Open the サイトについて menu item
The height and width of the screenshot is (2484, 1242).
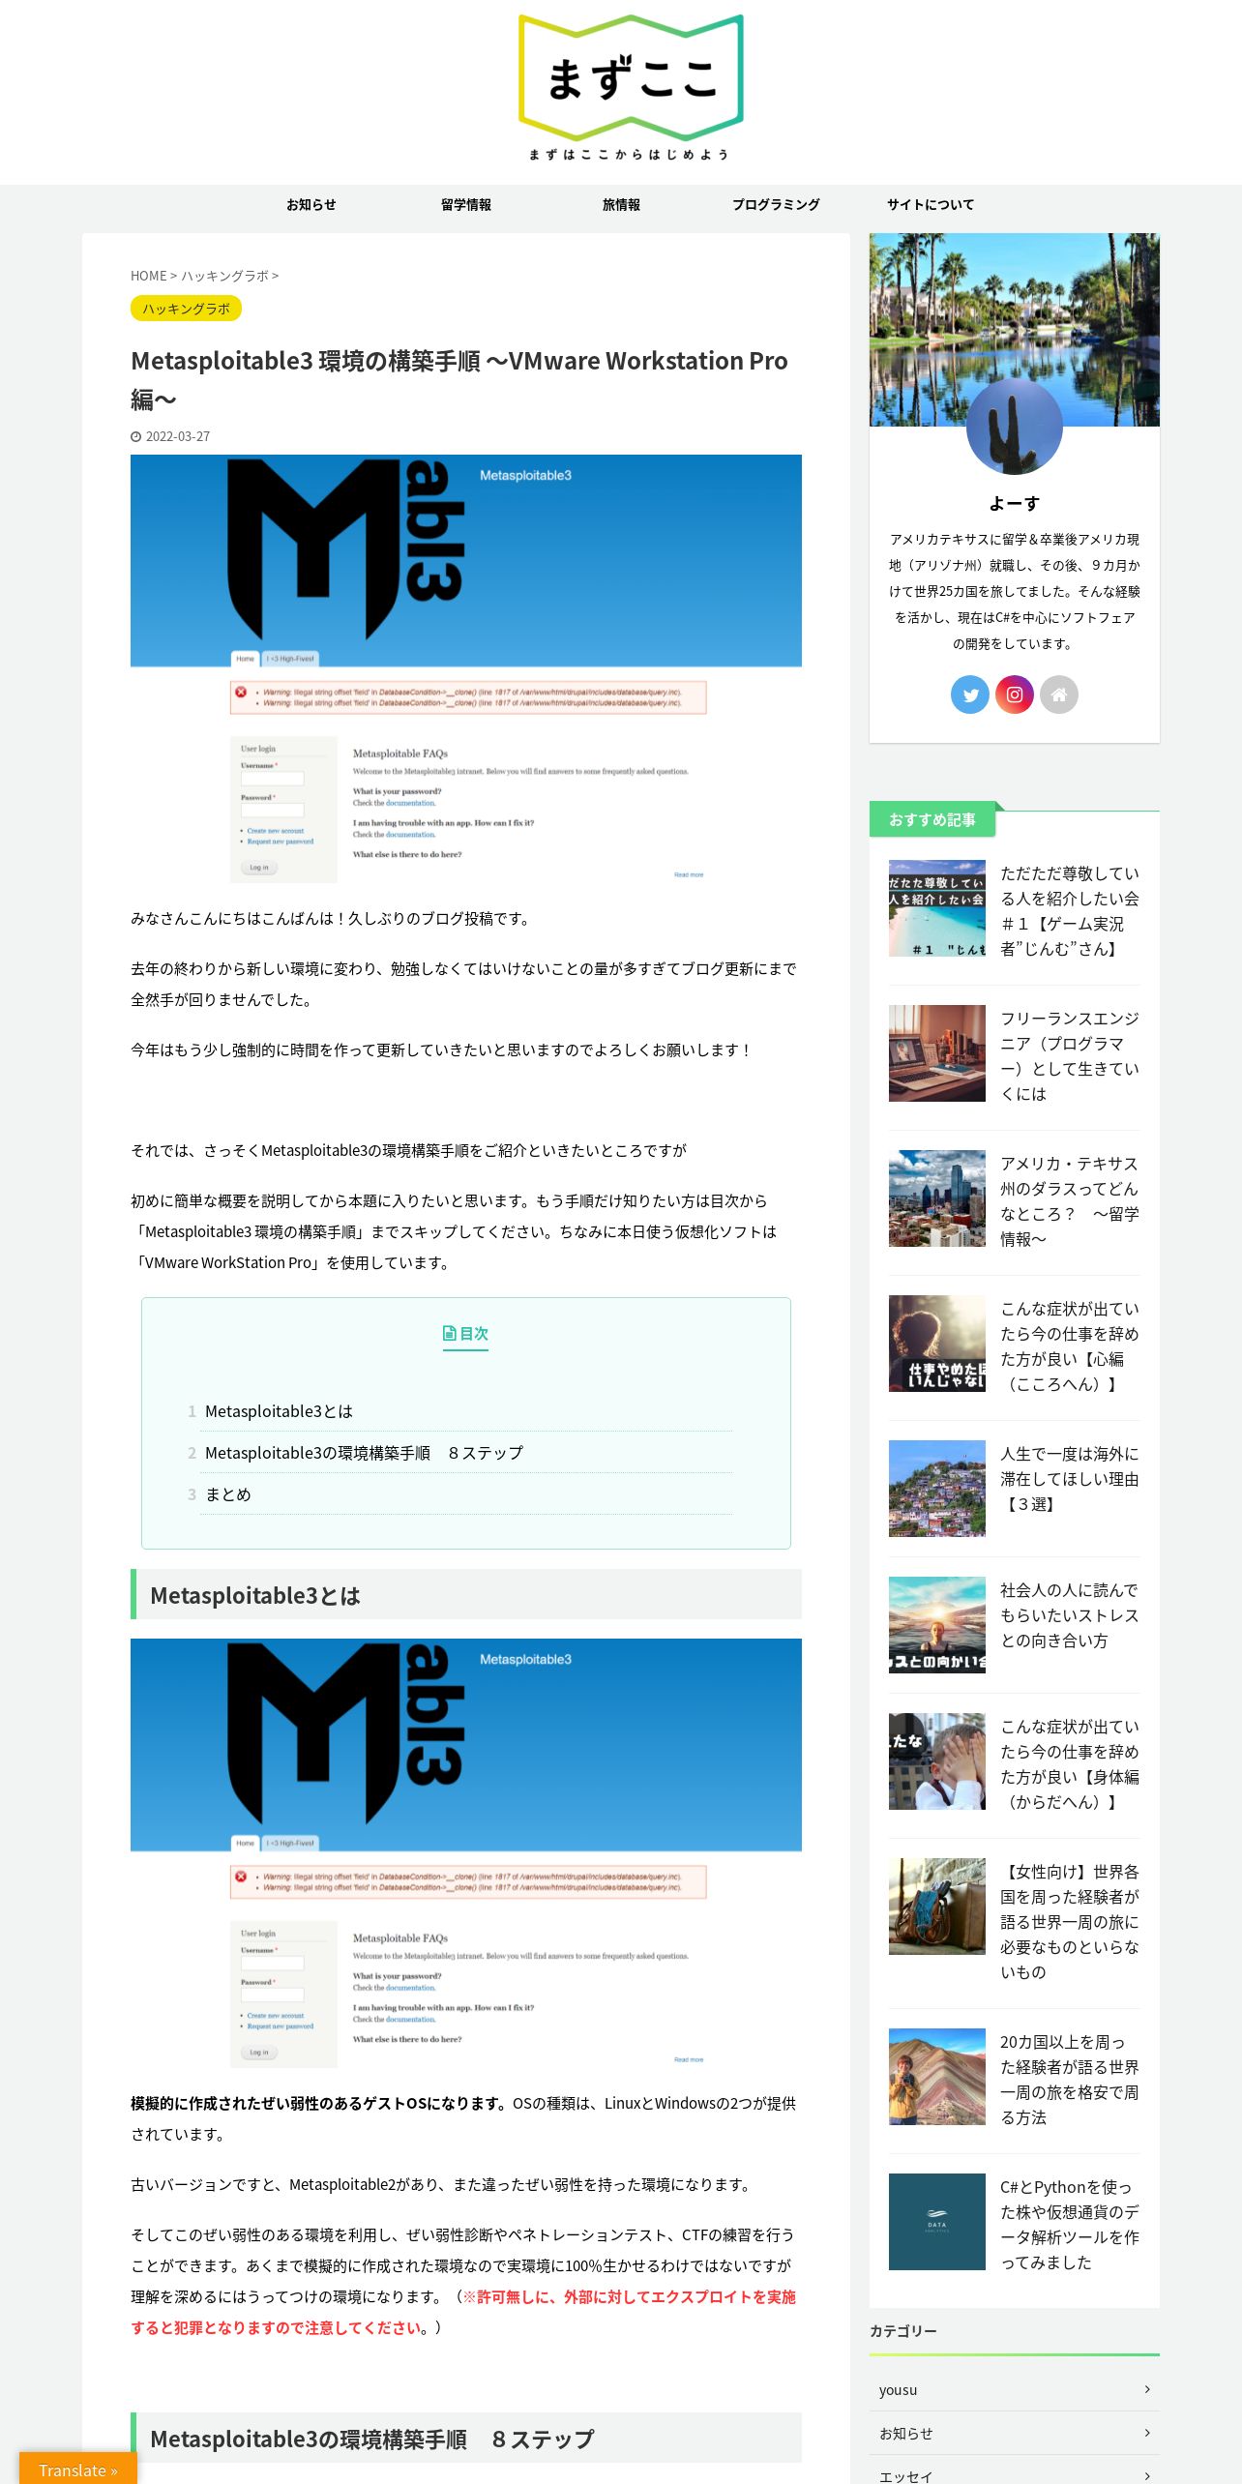click(931, 204)
